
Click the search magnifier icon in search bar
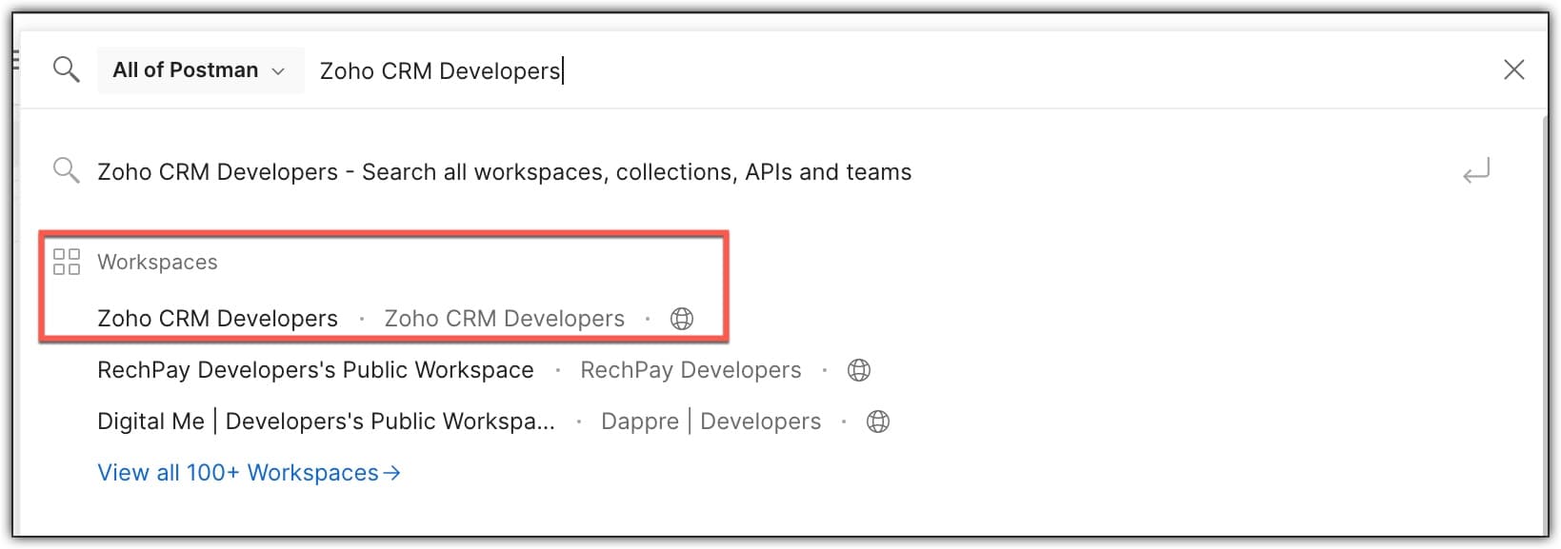pos(66,69)
